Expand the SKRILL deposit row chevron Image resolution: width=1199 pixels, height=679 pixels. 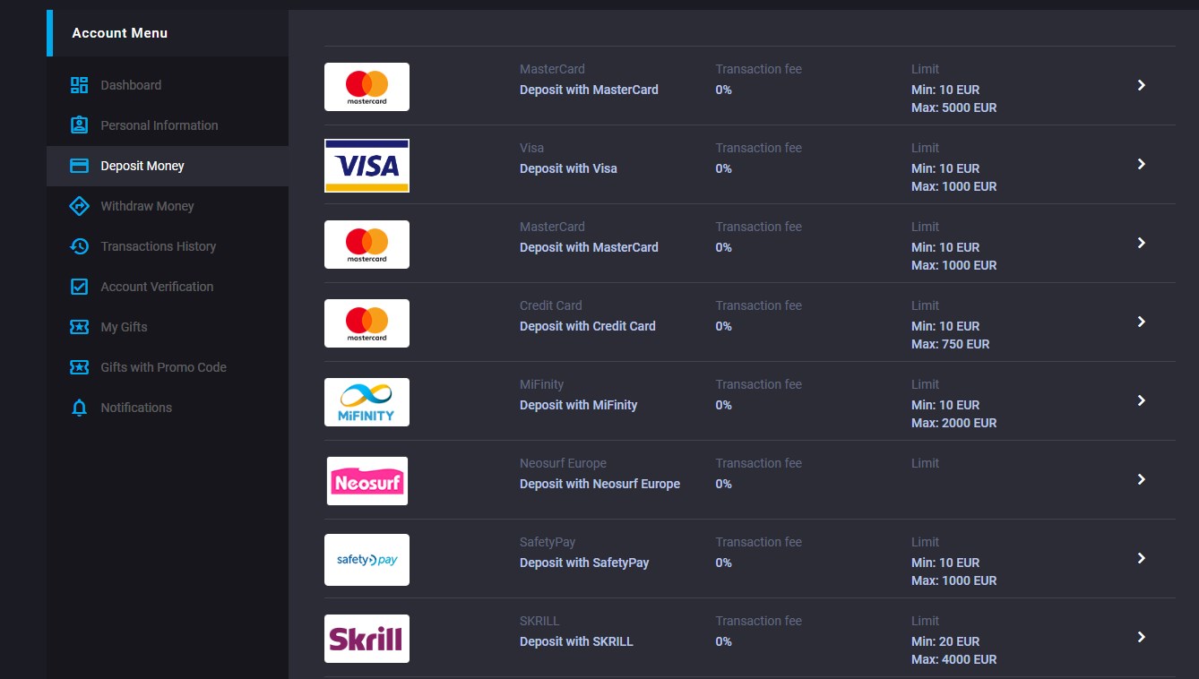[x=1141, y=637]
